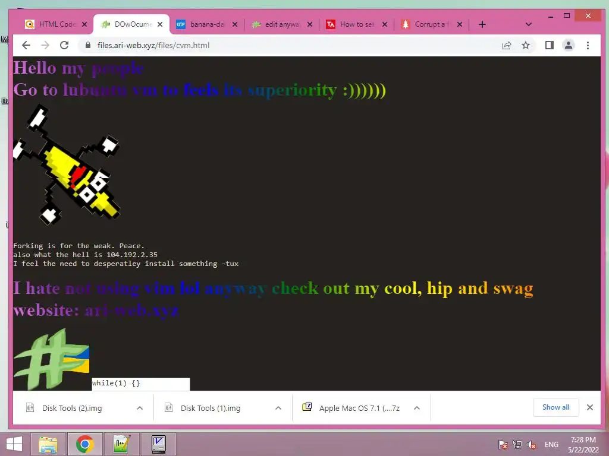Close the DOwOcument tab

pos(159,24)
